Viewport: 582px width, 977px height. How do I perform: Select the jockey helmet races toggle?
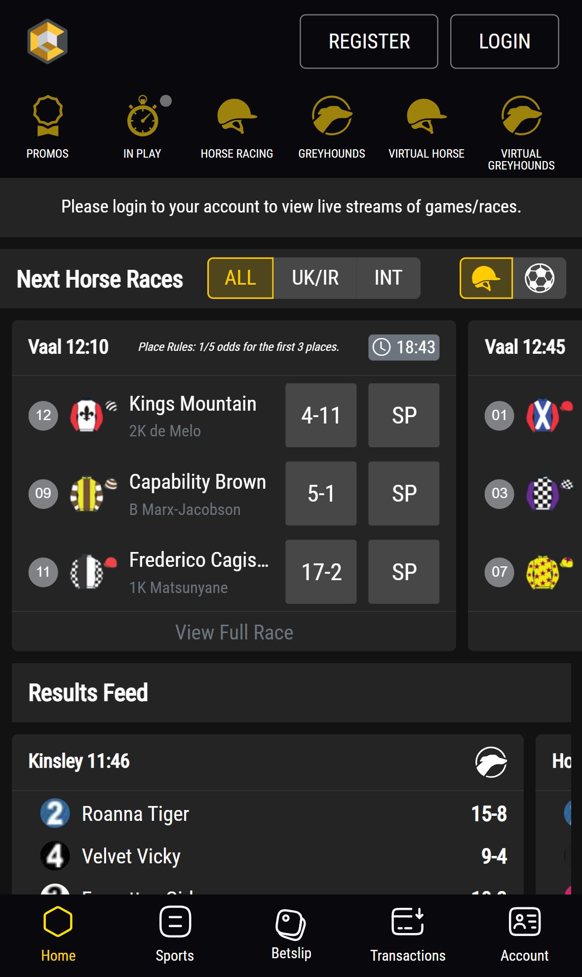(486, 278)
